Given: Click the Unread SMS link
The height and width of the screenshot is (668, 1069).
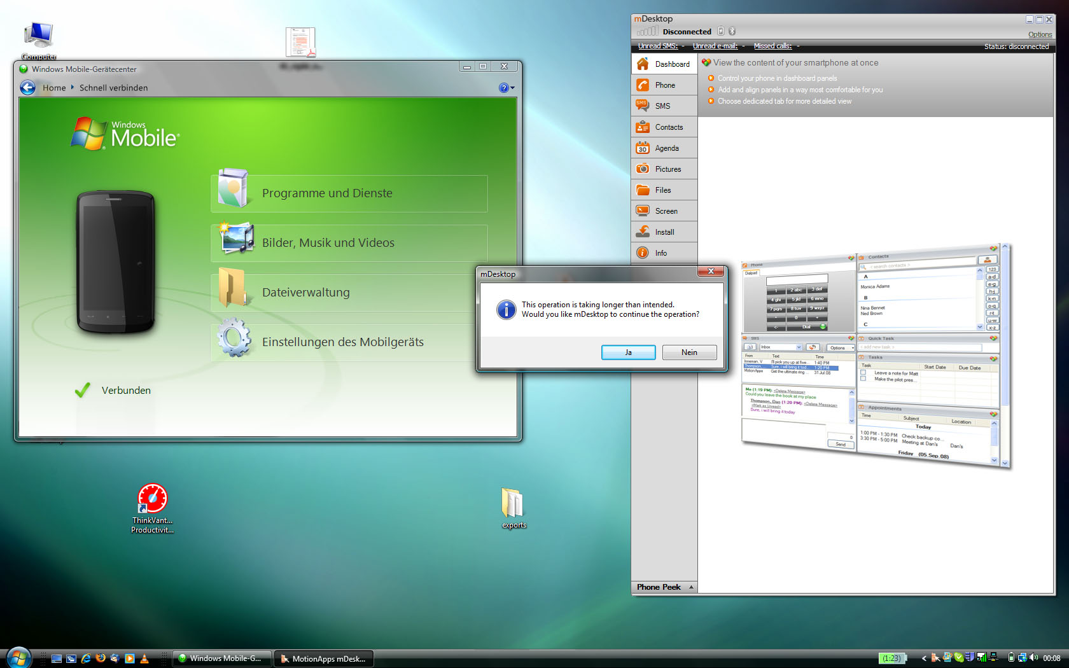Looking at the screenshot, I should click(658, 46).
